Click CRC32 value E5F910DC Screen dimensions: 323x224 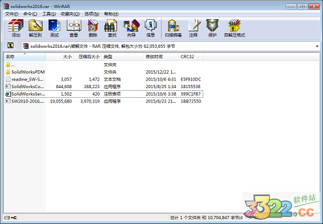(x=191, y=80)
